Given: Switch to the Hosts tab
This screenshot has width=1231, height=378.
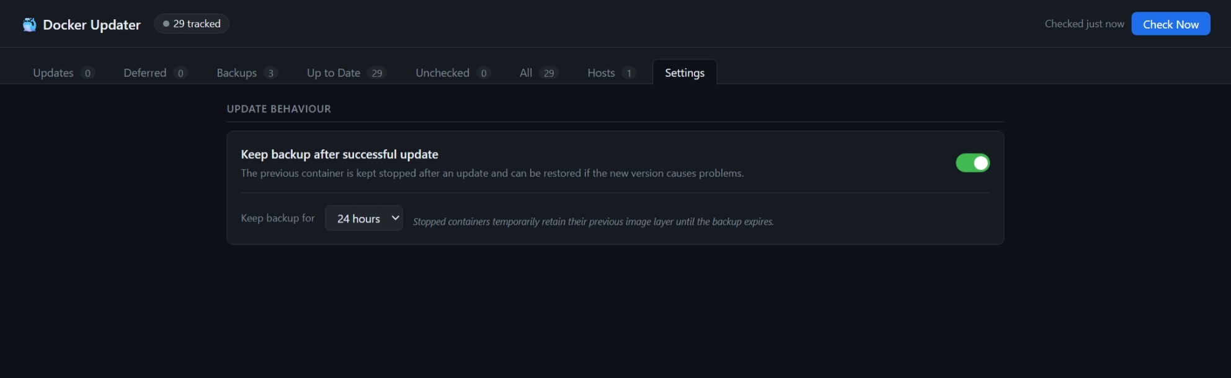Looking at the screenshot, I should pos(611,73).
